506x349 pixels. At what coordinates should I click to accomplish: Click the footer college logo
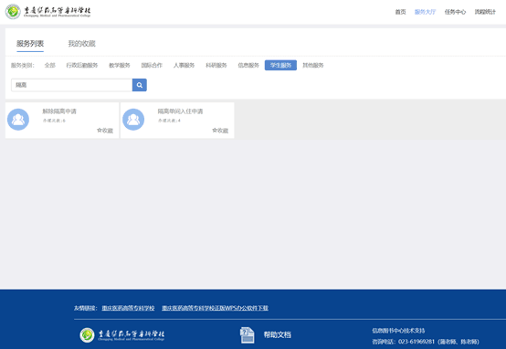pos(122,334)
